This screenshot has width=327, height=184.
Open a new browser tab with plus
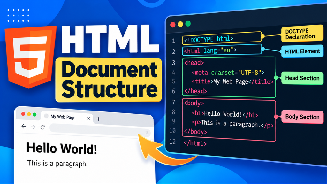click(98, 119)
